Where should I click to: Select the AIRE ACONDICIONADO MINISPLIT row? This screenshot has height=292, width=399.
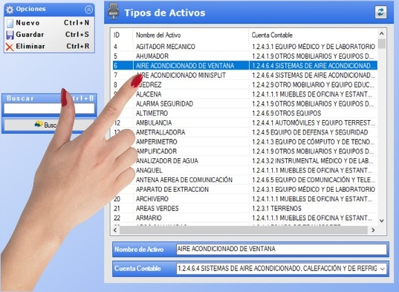245,75
